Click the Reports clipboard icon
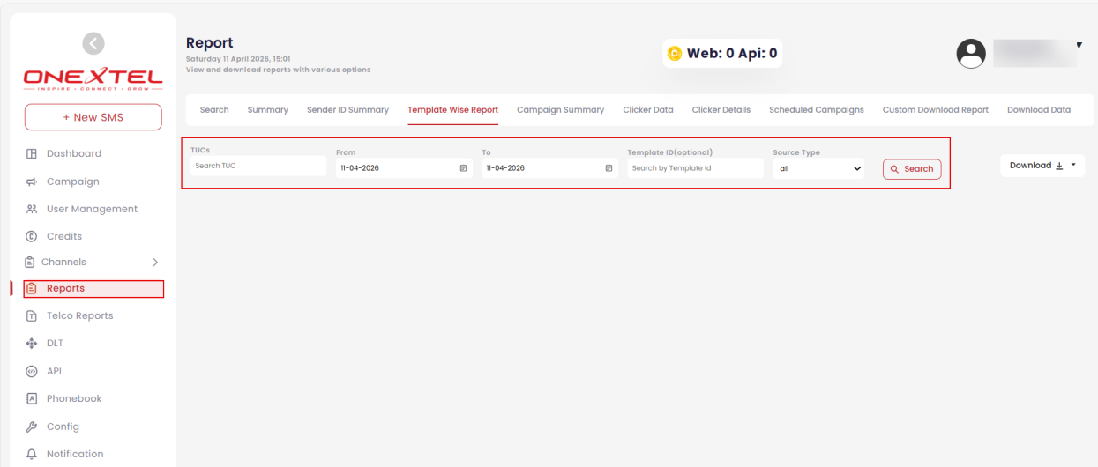1098x467 pixels. coord(32,288)
